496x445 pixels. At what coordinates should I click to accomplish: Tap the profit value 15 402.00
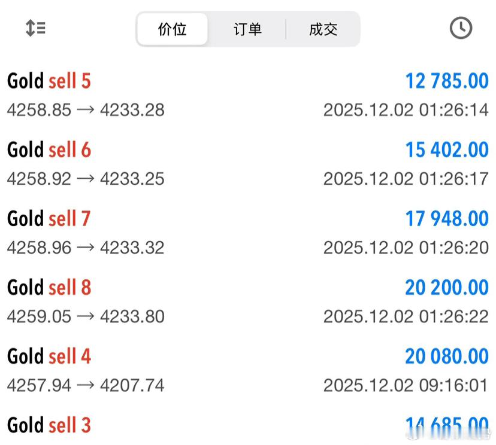pyautogui.click(x=446, y=150)
